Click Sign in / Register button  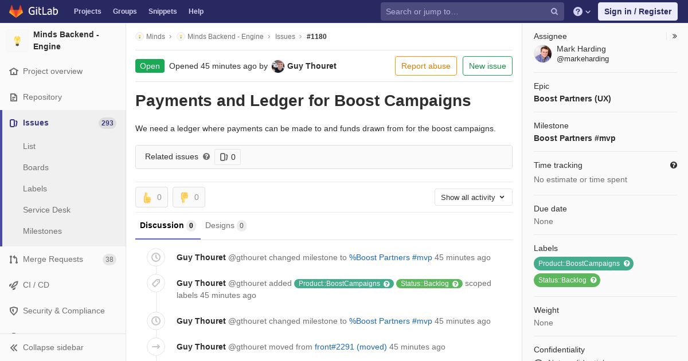[x=638, y=11]
